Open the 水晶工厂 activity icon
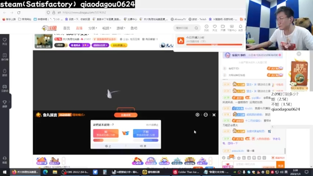Screen dimensions: 313x176 [202, 161]
